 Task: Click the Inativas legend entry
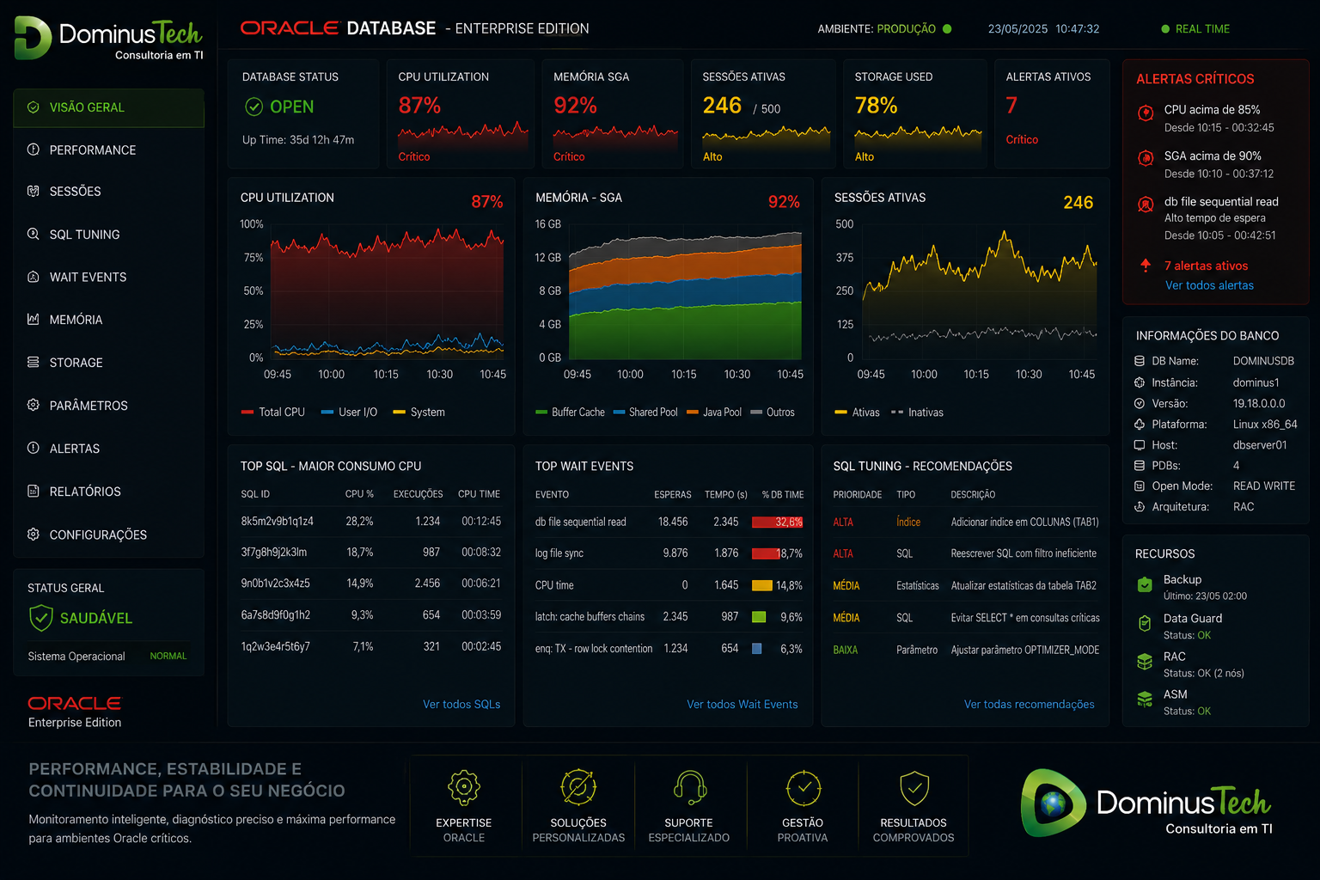click(x=917, y=412)
